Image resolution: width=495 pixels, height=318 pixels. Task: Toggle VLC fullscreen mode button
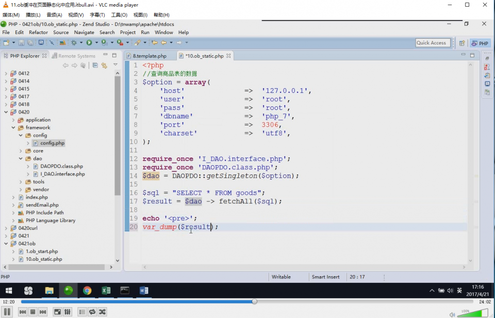click(57, 312)
